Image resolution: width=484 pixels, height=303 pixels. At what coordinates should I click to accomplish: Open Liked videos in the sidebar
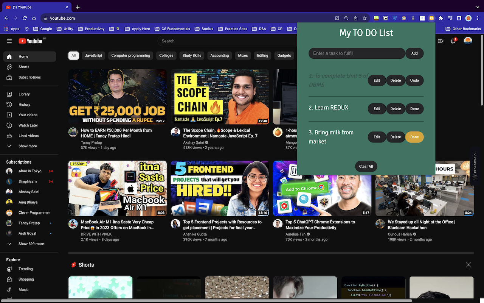[x=29, y=136]
